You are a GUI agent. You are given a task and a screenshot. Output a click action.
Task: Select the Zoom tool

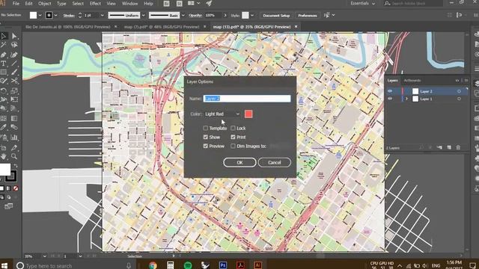14,156
